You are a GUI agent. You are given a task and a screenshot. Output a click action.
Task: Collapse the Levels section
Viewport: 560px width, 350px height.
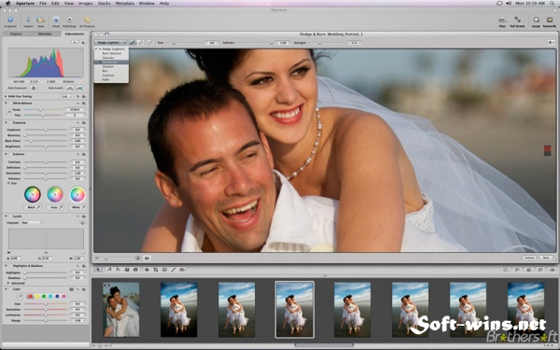pos(6,217)
